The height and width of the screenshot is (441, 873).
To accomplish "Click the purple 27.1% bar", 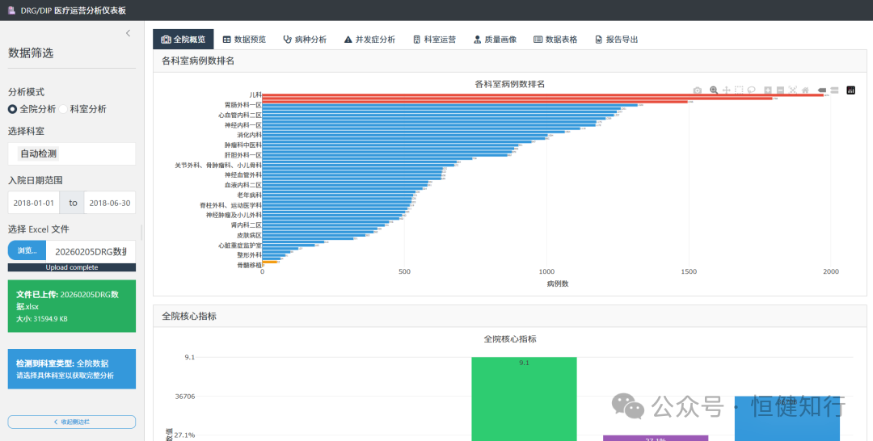I will (x=656, y=439).
